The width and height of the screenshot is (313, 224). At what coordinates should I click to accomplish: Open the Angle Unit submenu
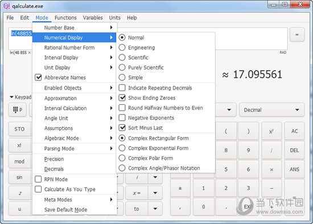pyautogui.click(x=74, y=118)
